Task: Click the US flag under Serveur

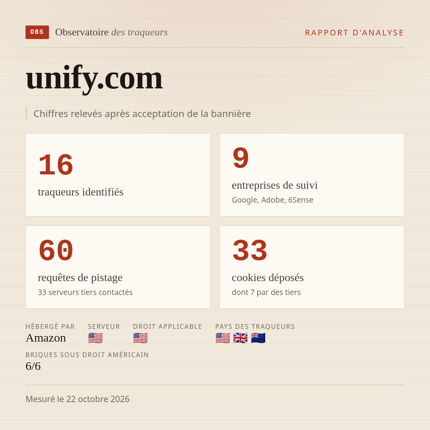Action: pos(96,338)
